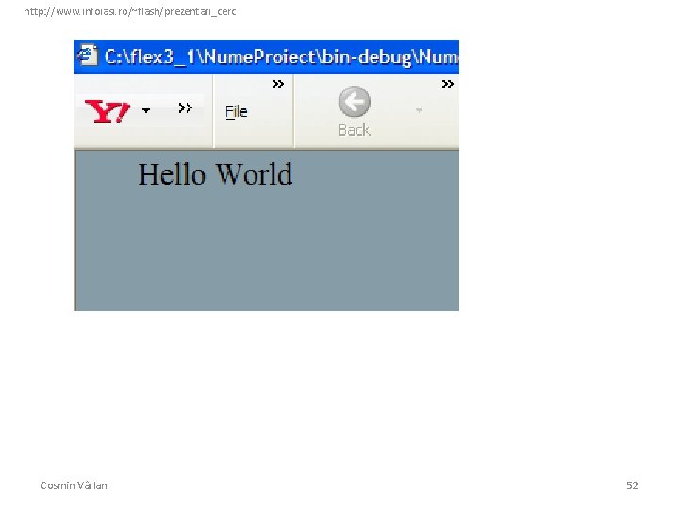Open the Back history dropdown arrow
The height and width of the screenshot is (509, 679).
(x=419, y=110)
